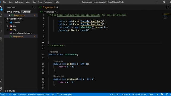This screenshot has height=96, width=171.
Task: Collapse the Open Editors section
Action: [6, 12]
